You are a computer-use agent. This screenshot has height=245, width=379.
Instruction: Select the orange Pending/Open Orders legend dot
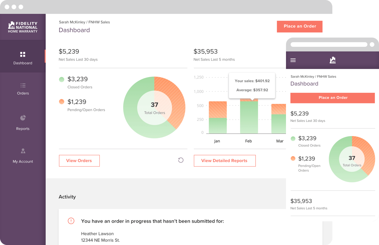61,102
